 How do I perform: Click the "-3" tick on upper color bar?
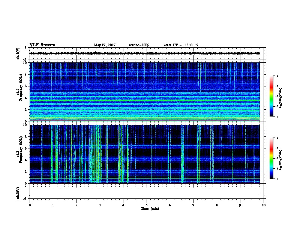(x=277, y=76)
